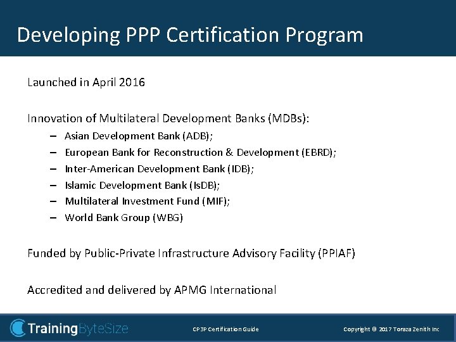Image resolution: width=456 pixels, height=342 pixels.
Task: Select 'Accredited and delivered by APMG International'
Action: tap(151, 290)
